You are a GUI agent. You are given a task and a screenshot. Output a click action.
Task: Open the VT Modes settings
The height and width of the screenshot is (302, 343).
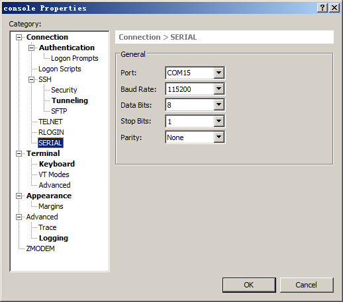[x=54, y=174]
